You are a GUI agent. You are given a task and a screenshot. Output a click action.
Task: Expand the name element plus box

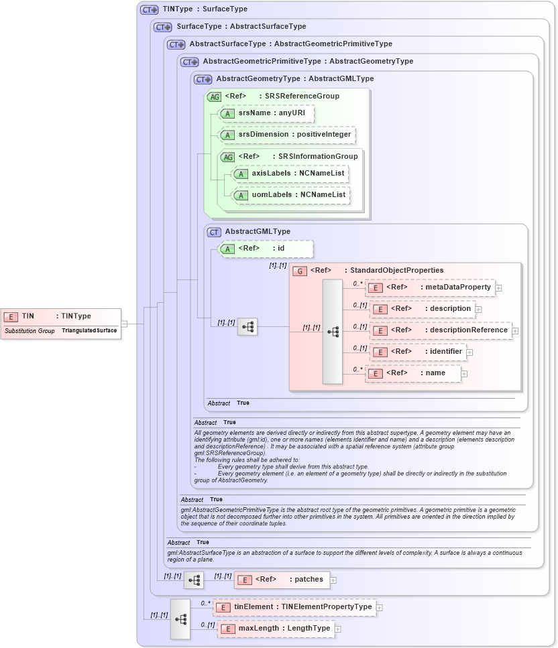(x=465, y=374)
